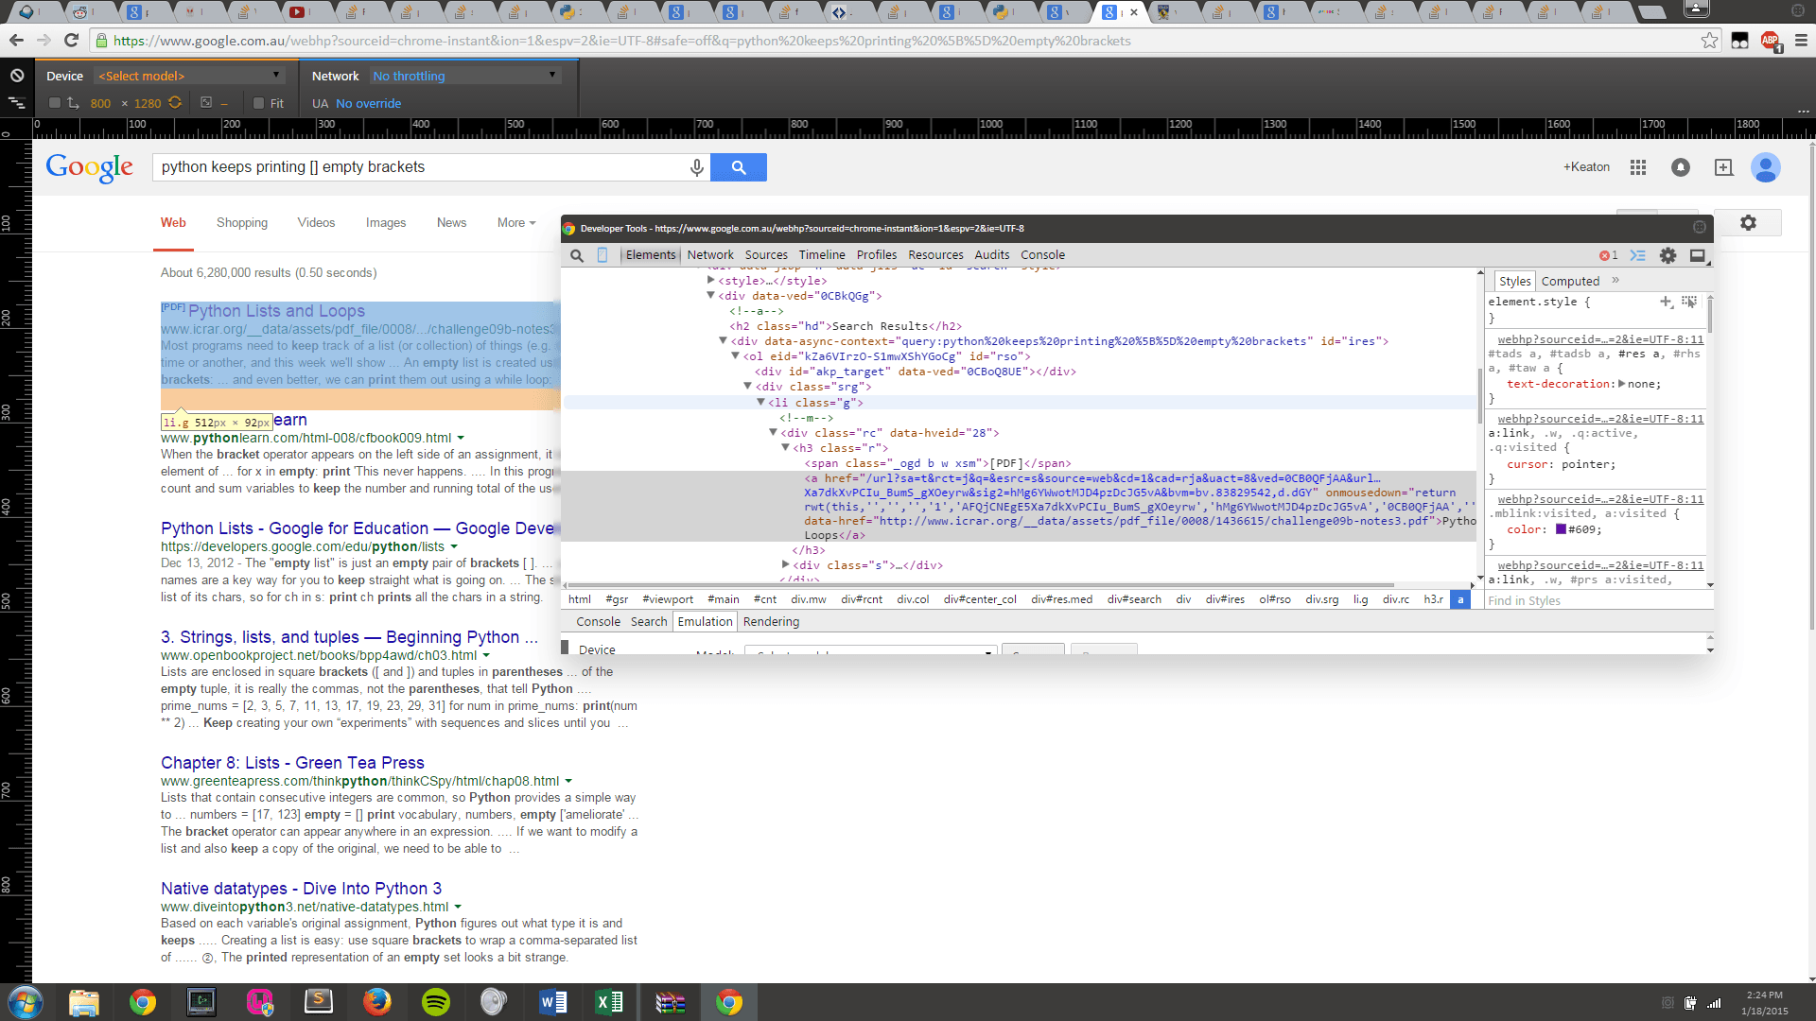The image size is (1816, 1021).
Task: Open Excel from the taskbar
Action: point(610,1002)
